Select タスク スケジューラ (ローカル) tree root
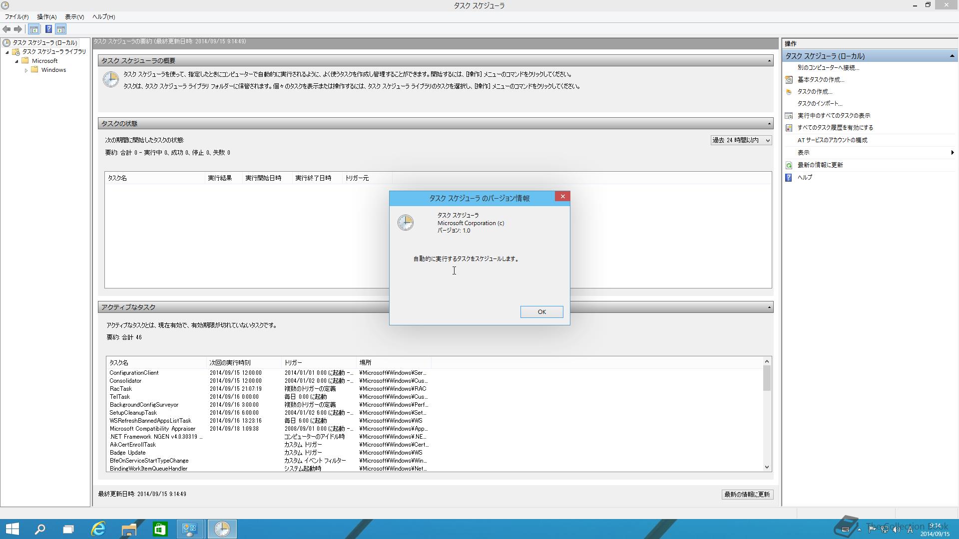 [45, 42]
